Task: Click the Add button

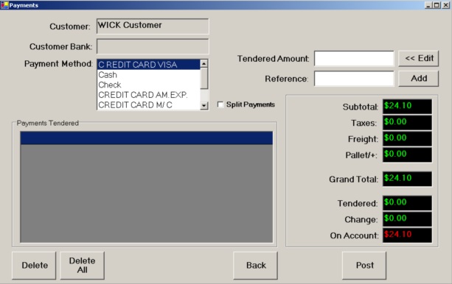Action: click(x=419, y=78)
